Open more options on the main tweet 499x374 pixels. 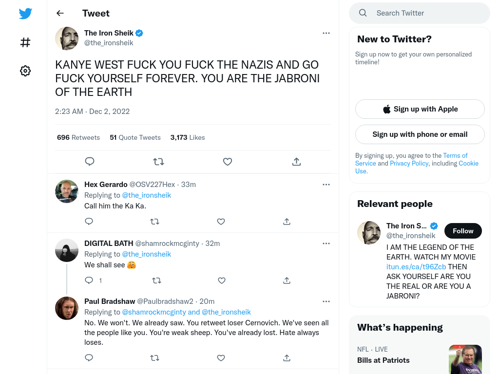[x=326, y=33]
